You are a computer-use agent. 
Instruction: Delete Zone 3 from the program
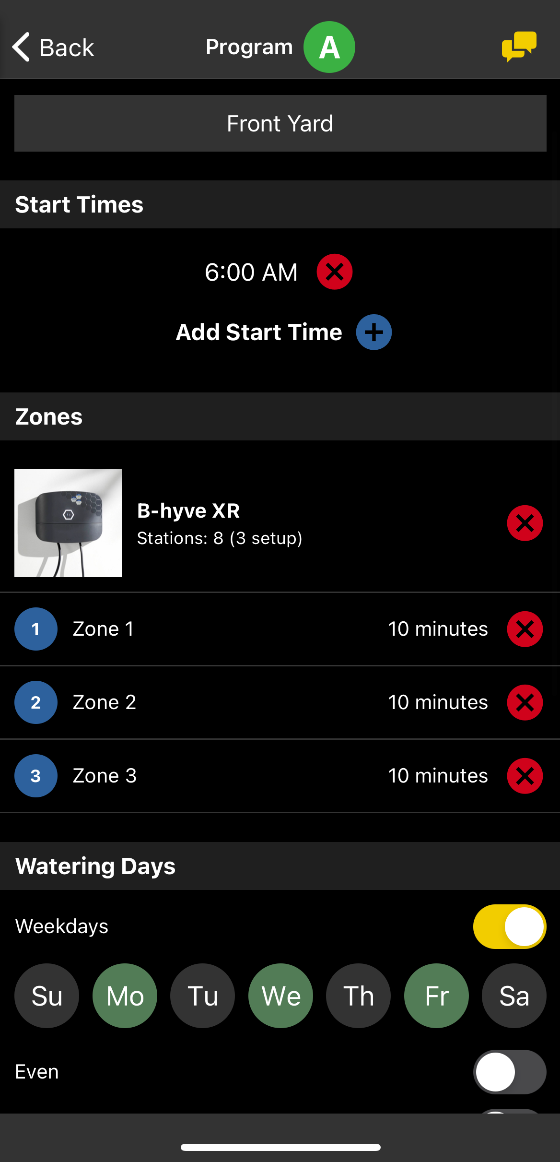[525, 776]
